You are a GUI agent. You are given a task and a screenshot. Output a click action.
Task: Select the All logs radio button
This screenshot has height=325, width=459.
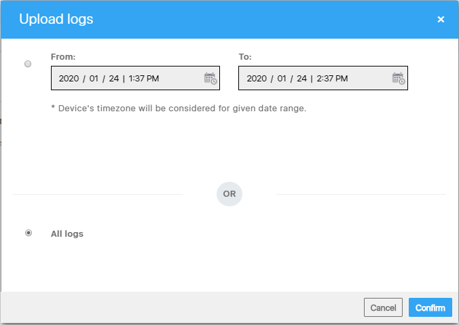tap(29, 233)
